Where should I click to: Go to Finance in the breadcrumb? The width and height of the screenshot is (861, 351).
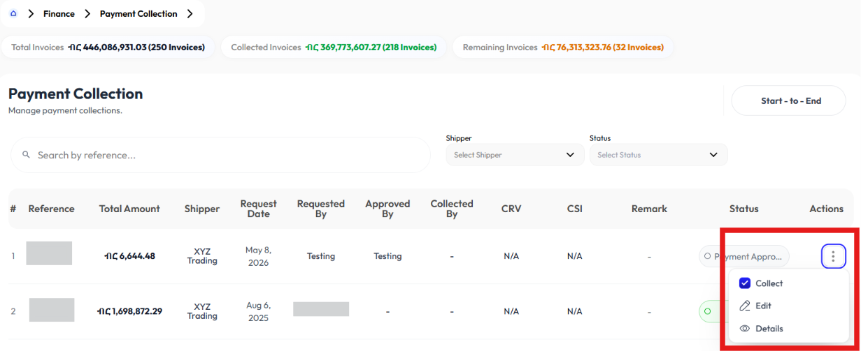[59, 13]
